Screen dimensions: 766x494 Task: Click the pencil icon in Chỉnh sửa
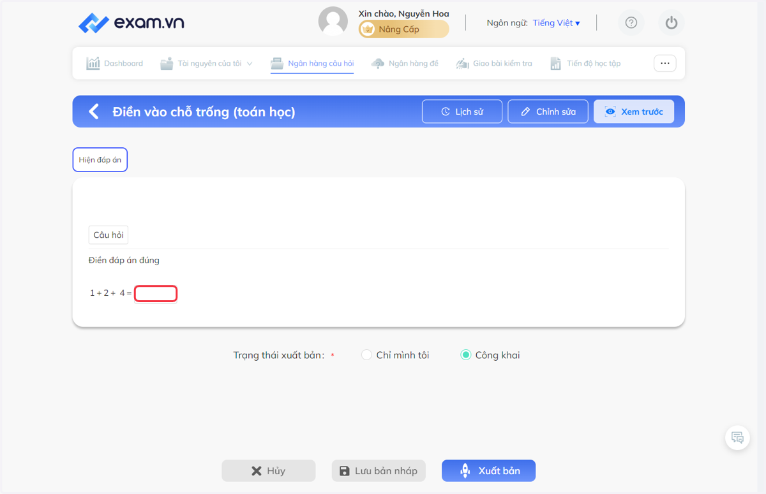coord(526,112)
